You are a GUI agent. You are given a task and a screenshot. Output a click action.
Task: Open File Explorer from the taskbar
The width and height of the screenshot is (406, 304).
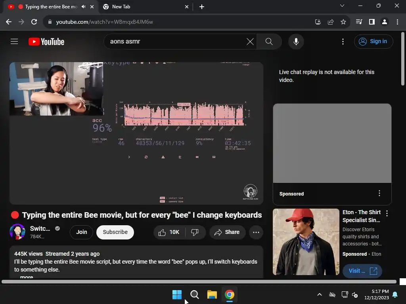212,294
